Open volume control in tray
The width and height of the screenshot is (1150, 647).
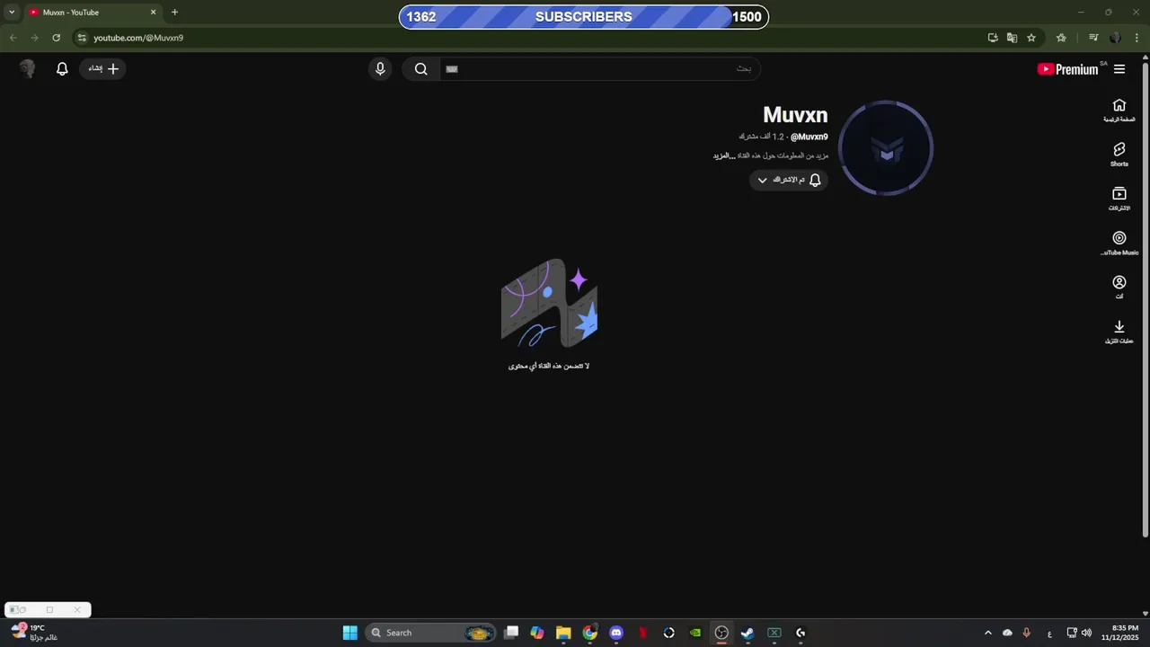click(1086, 633)
